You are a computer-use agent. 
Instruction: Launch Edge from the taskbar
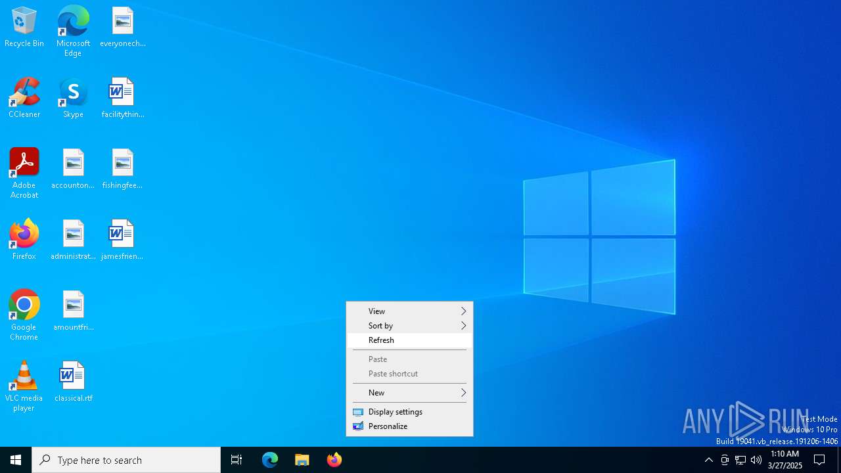(x=270, y=460)
